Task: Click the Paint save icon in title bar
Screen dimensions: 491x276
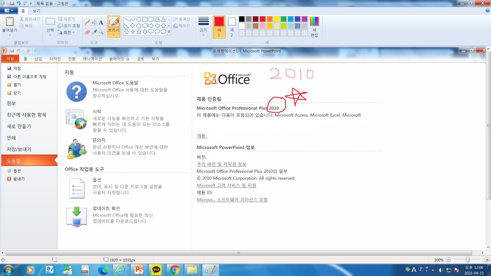Action: [x=12, y=3]
